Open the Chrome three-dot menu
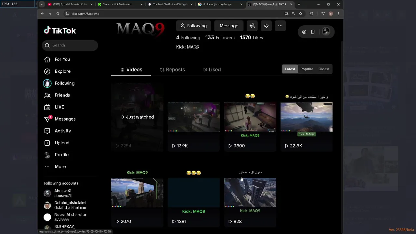Screen dimensions: 416x234 tap(339, 14)
